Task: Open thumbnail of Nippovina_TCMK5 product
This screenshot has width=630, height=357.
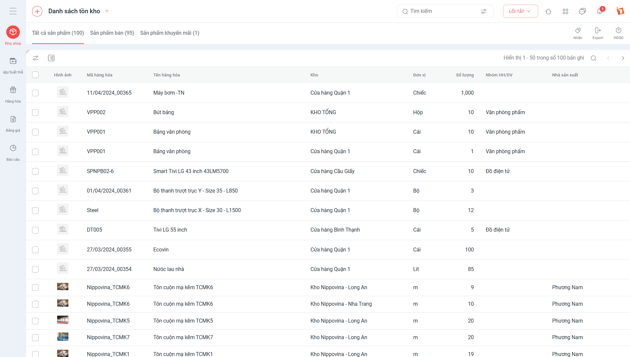Action: click(x=63, y=320)
